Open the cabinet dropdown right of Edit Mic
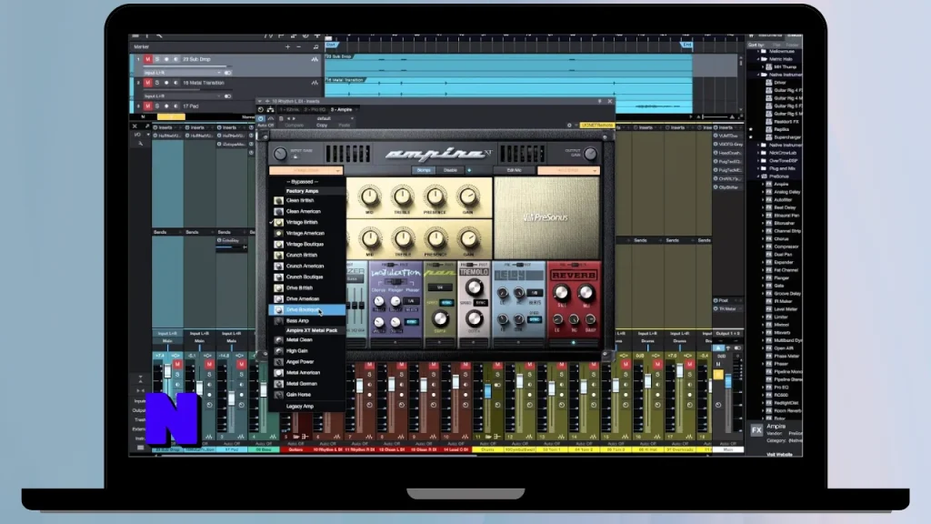This screenshot has width=931, height=524. point(568,170)
